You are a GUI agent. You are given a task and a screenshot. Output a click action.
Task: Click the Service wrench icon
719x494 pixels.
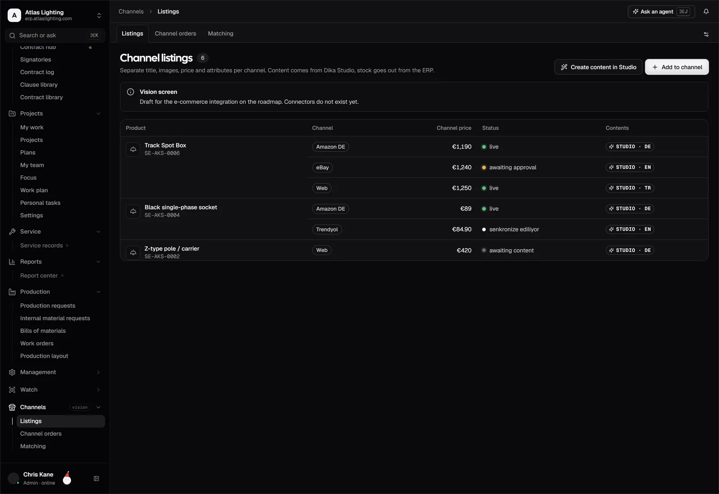(12, 232)
